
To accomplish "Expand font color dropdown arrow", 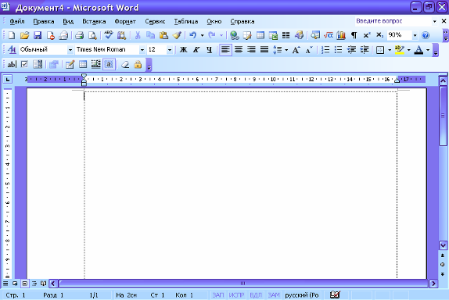I will (x=428, y=50).
